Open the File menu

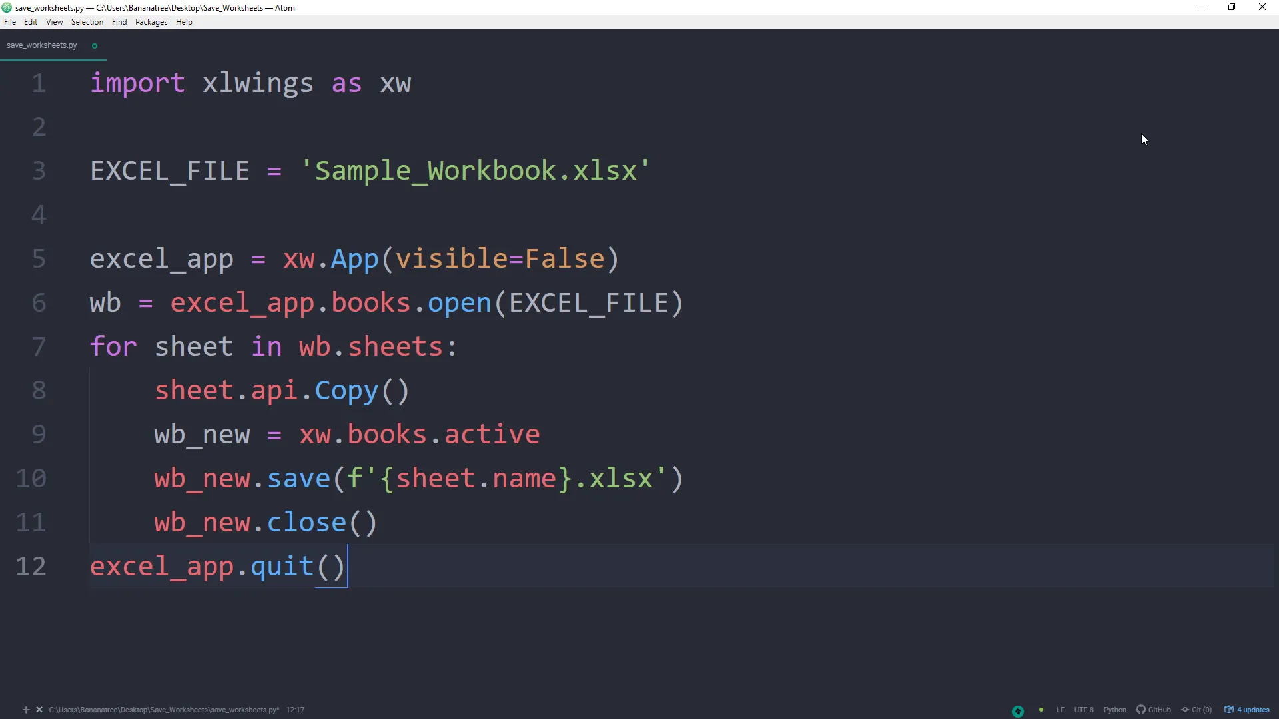coord(10,22)
